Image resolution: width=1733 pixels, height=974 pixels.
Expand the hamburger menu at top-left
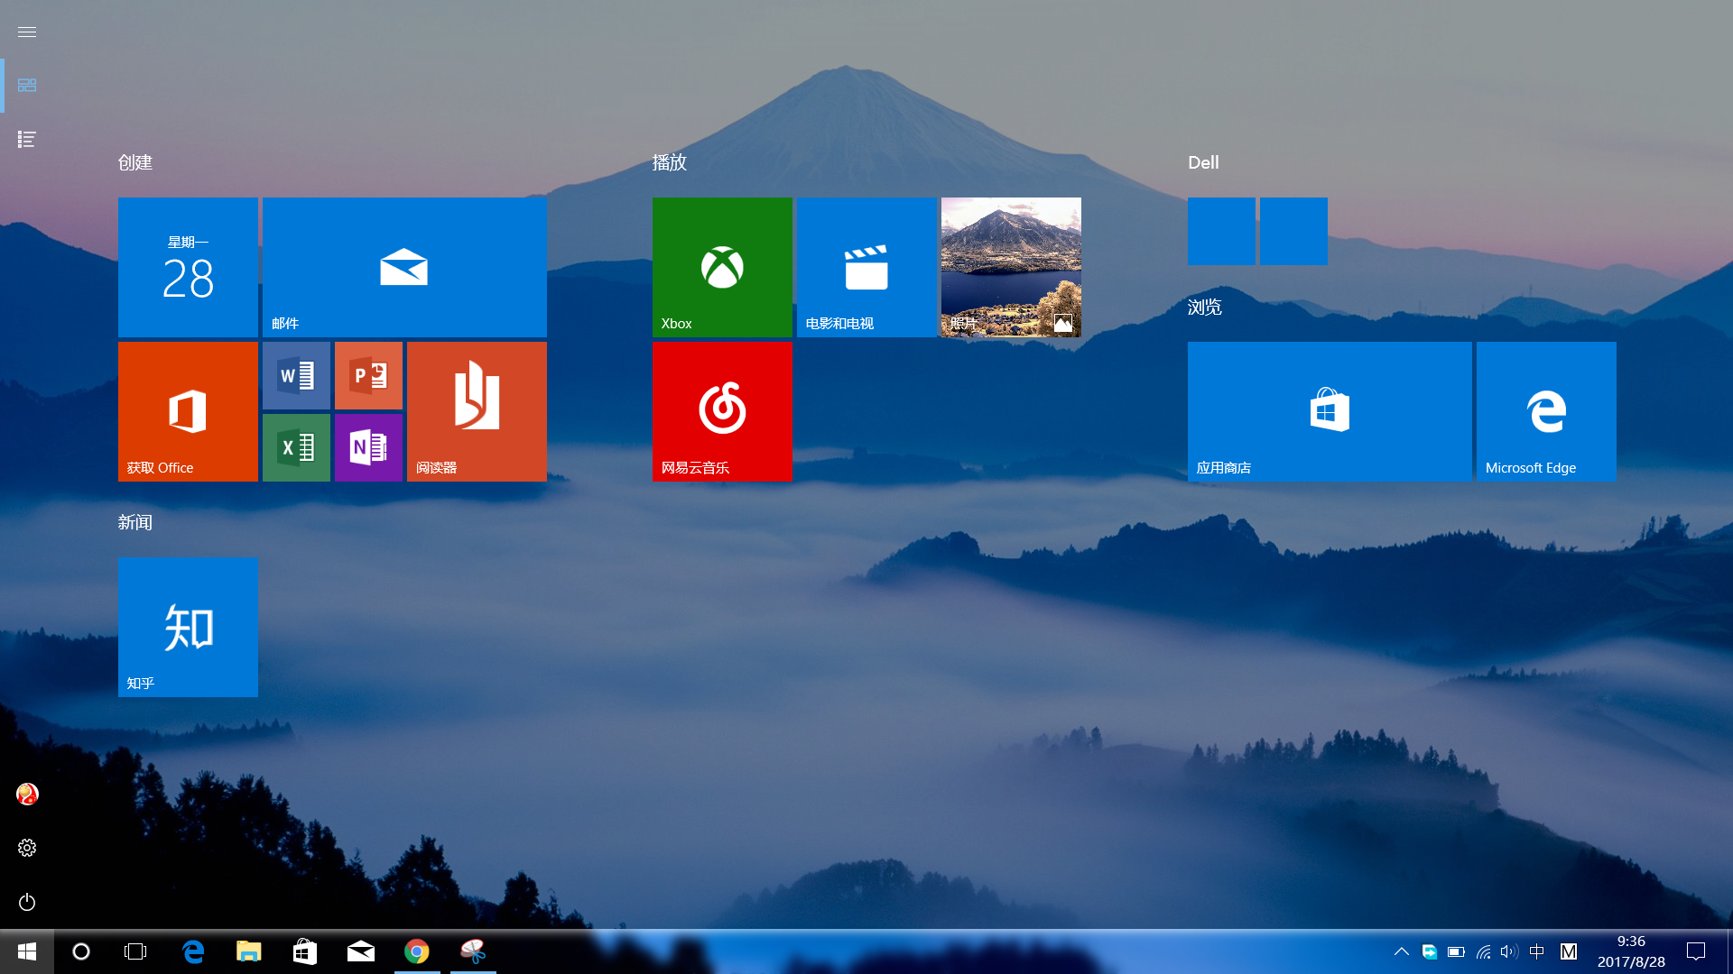coord(27,32)
